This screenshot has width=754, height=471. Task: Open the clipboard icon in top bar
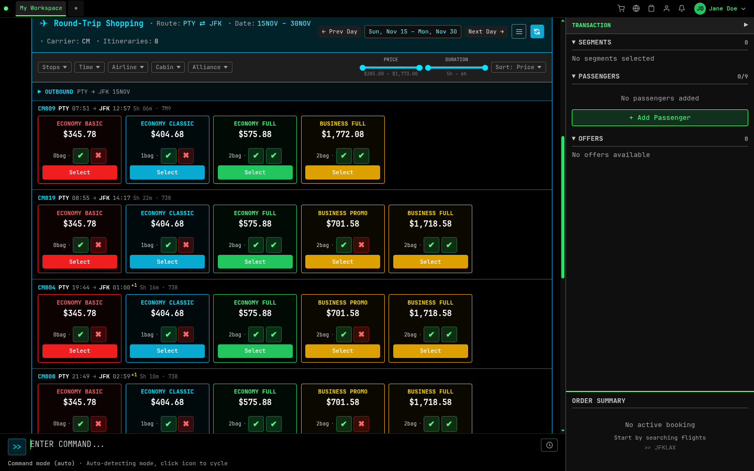coord(651,8)
